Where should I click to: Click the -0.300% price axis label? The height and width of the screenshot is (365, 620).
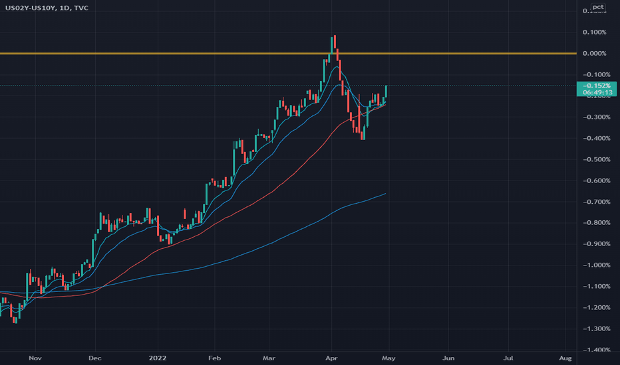click(x=596, y=117)
